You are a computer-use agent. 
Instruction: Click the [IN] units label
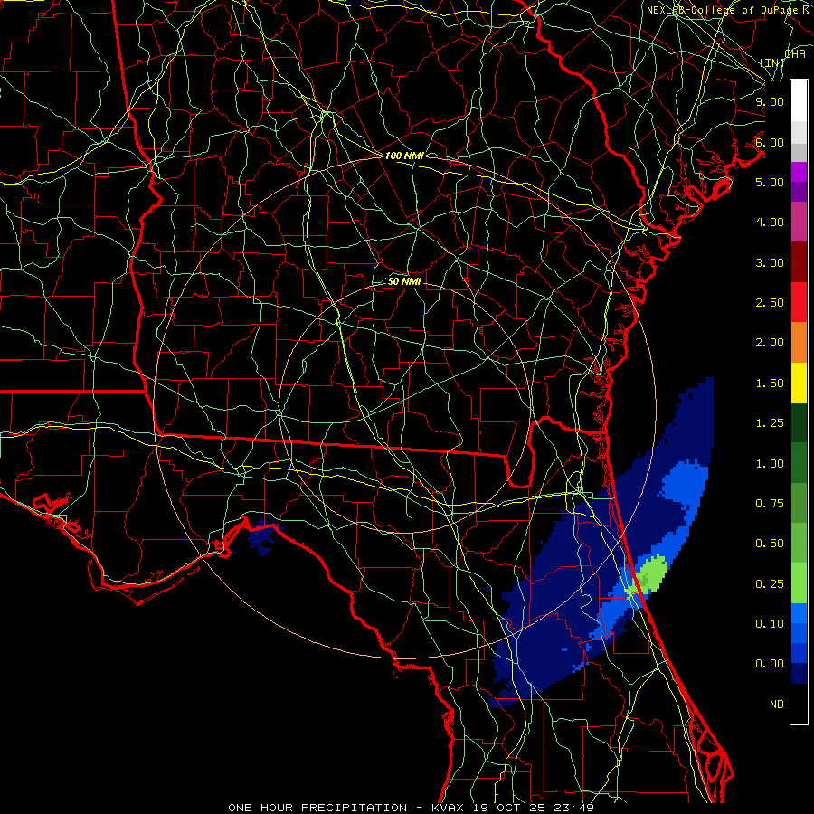(772, 62)
